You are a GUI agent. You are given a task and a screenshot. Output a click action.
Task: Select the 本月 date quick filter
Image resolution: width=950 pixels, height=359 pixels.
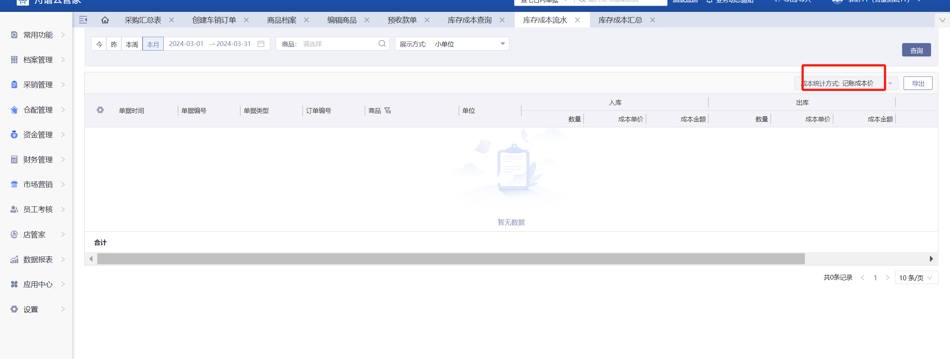153,44
